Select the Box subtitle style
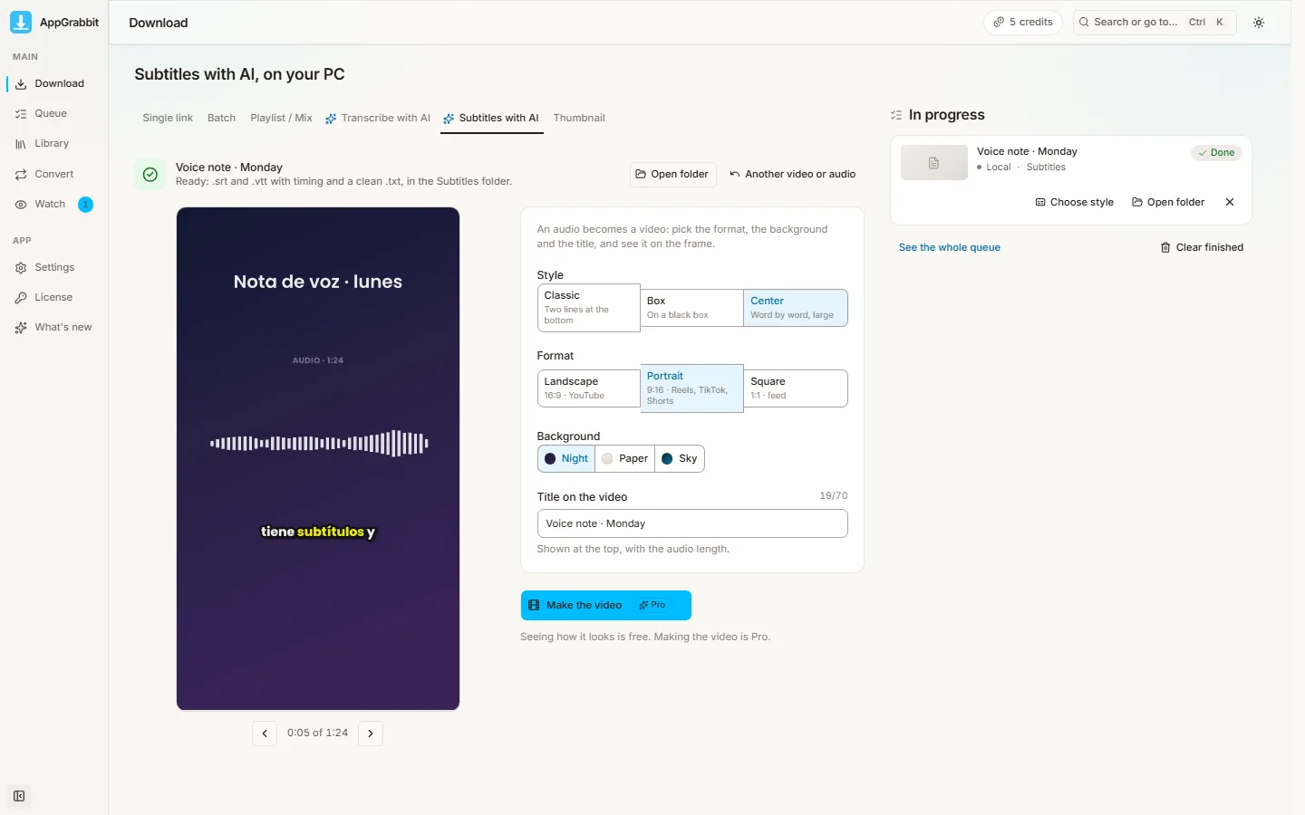 point(691,308)
